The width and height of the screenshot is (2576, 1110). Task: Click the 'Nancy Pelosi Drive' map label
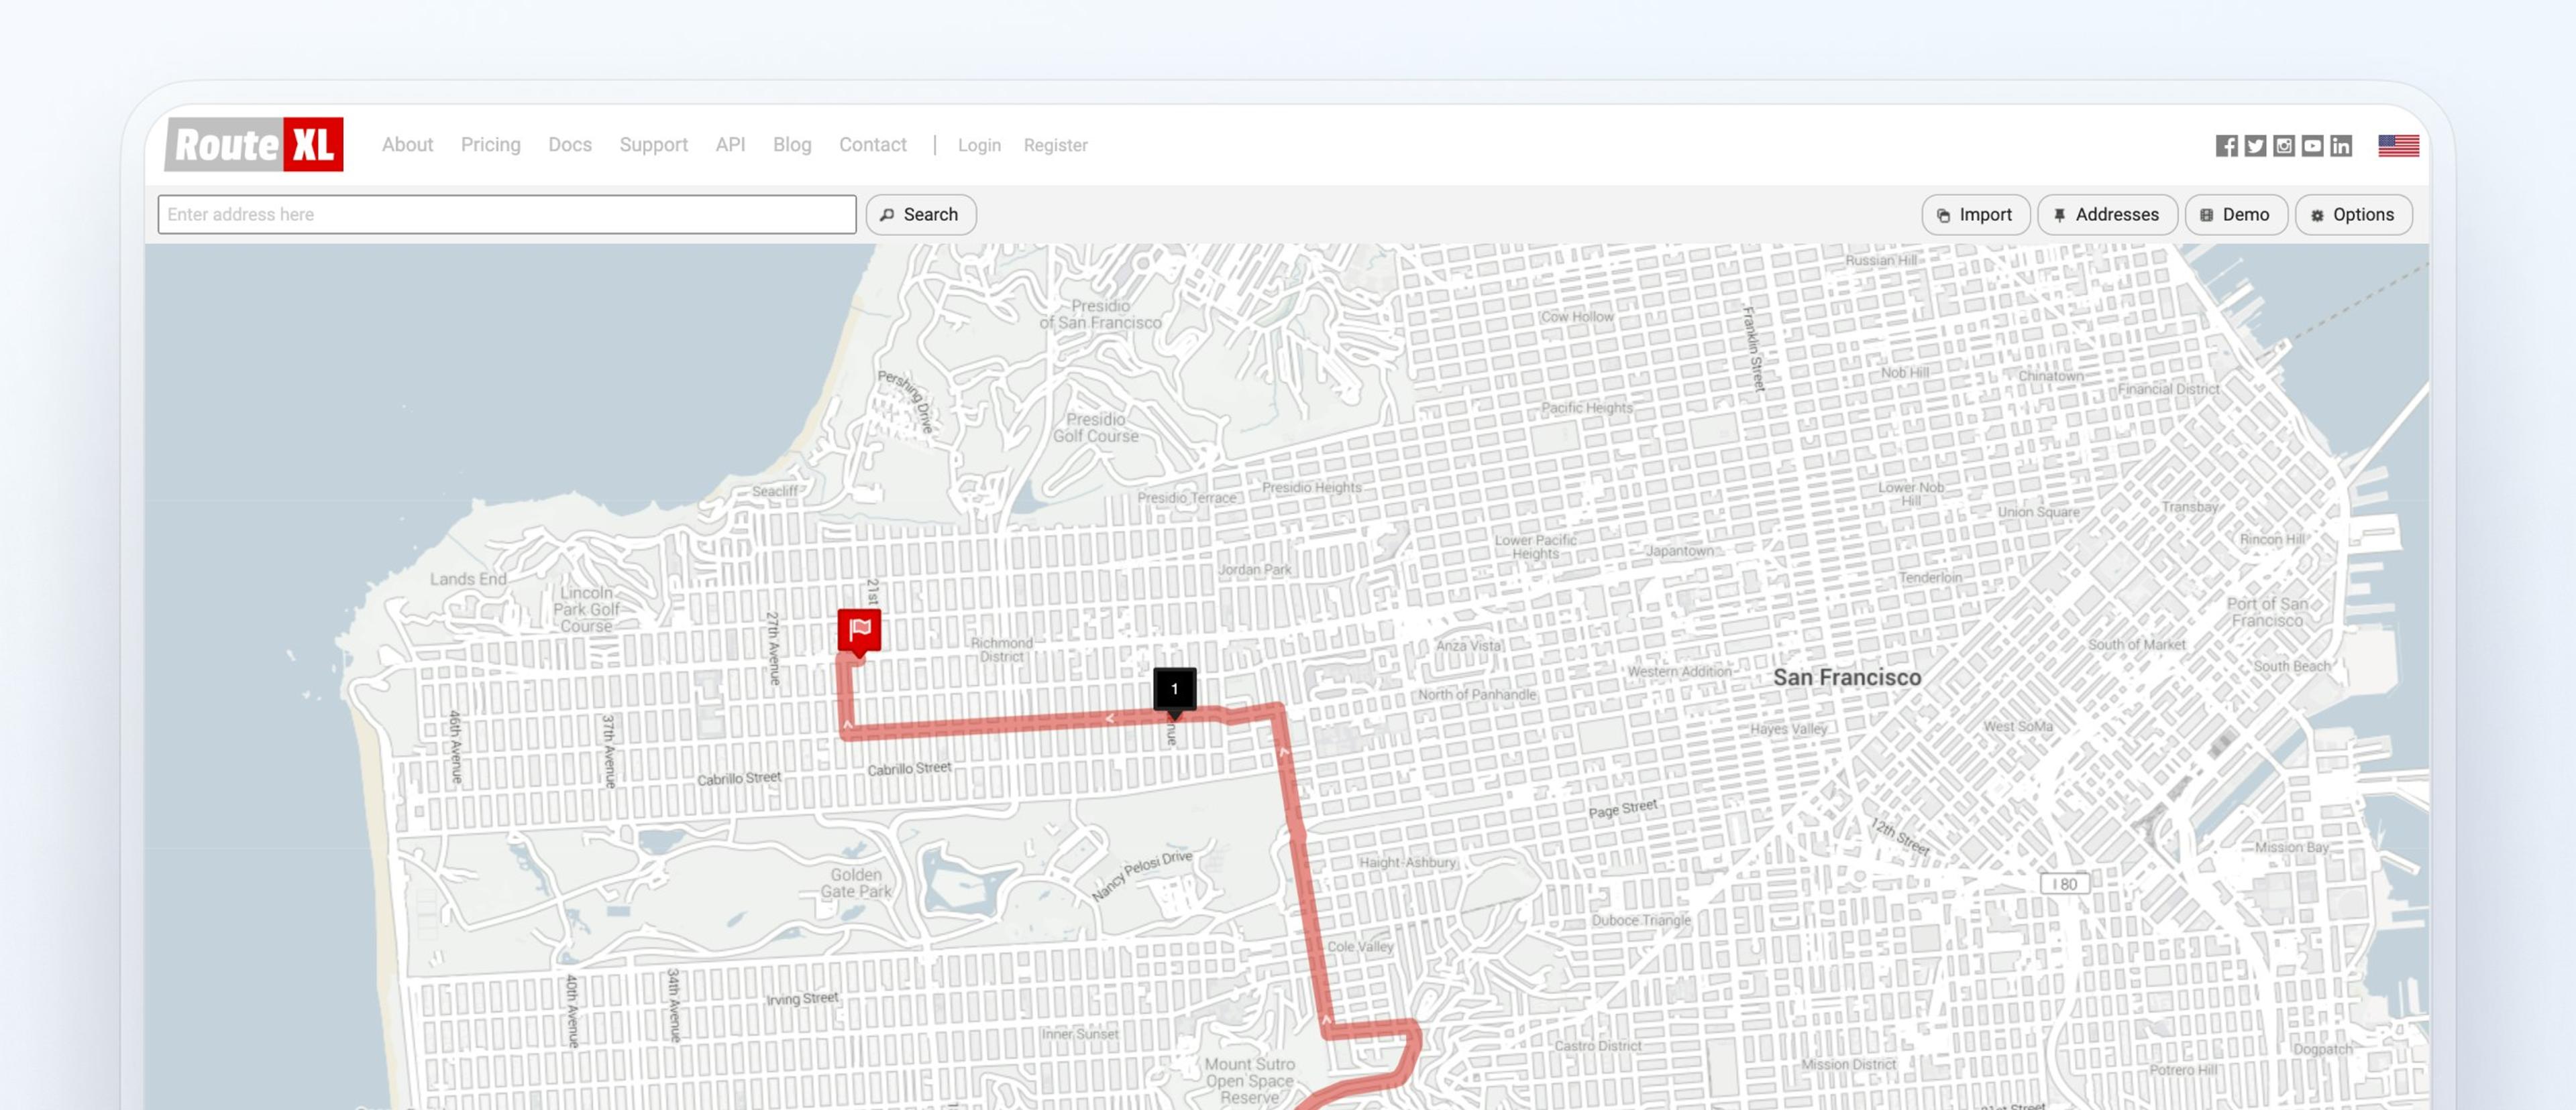1142,876
